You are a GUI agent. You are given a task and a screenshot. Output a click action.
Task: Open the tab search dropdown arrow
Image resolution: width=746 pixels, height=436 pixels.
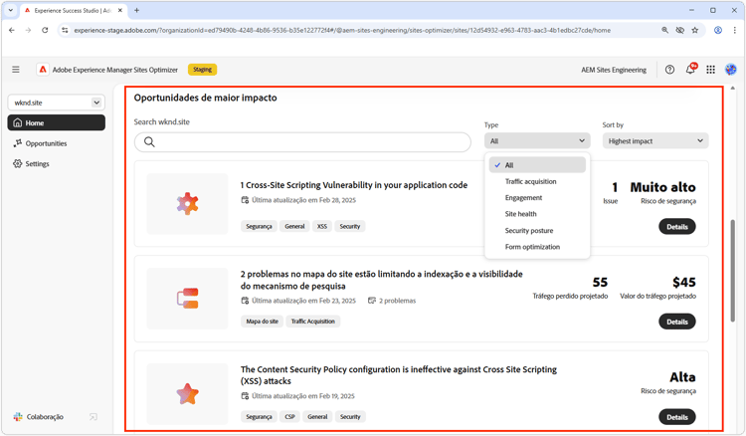point(11,10)
